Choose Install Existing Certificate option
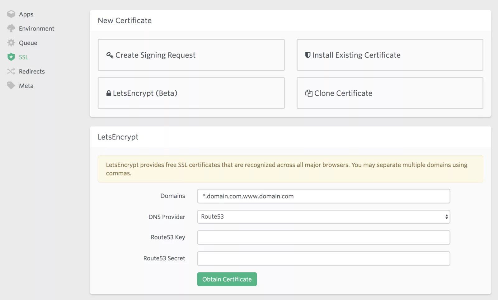Viewport: 498px width, 300px height. [390, 55]
